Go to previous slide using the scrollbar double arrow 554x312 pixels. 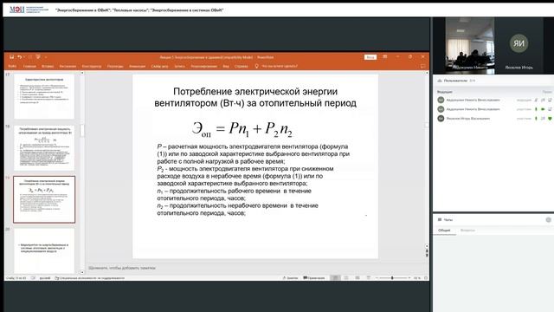point(427,250)
